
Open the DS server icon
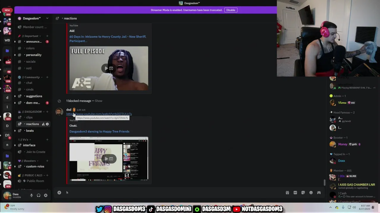[7, 135]
